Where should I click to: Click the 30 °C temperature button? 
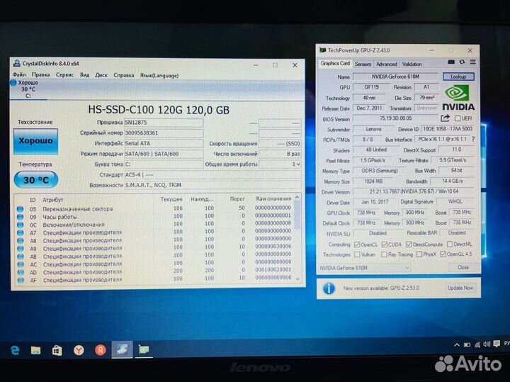(36, 179)
